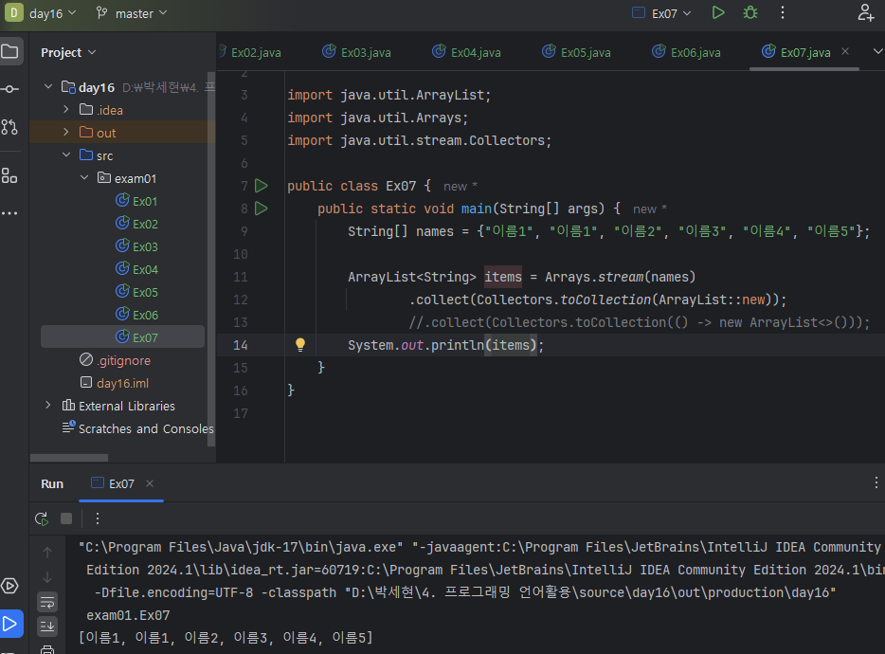
Task: Open the Ex07 run configuration dropdown
Action: click(x=662, y=13)
